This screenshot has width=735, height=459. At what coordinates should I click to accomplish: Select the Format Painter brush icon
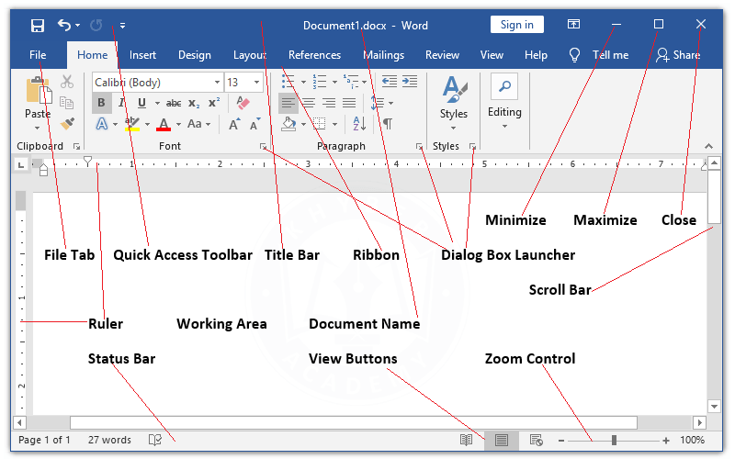point(67,123)
